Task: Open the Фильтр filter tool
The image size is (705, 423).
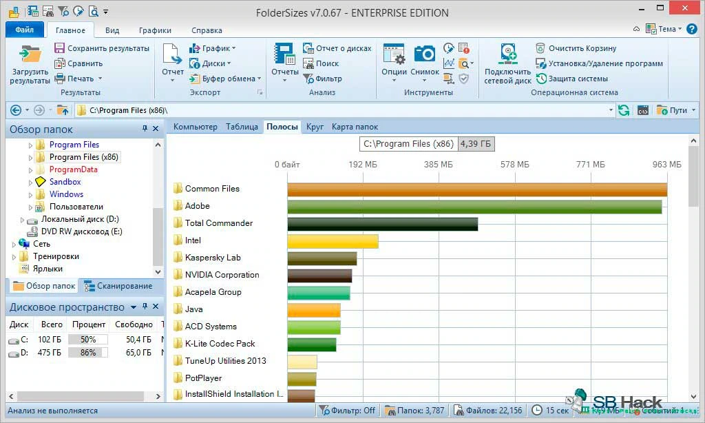Action: coord(322,79)
